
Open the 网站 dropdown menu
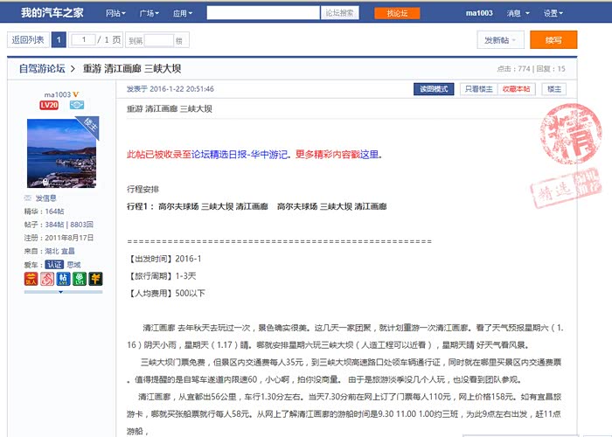point(115,13)
